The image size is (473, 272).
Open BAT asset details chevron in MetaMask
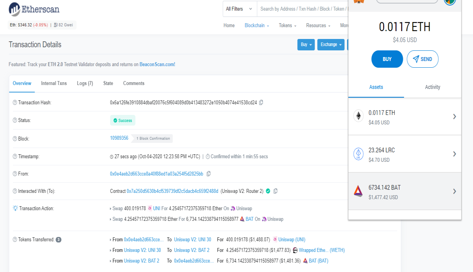click(454, 191)
